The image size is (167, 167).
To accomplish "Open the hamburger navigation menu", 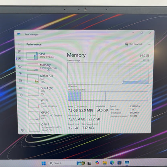I will [19, 44].
